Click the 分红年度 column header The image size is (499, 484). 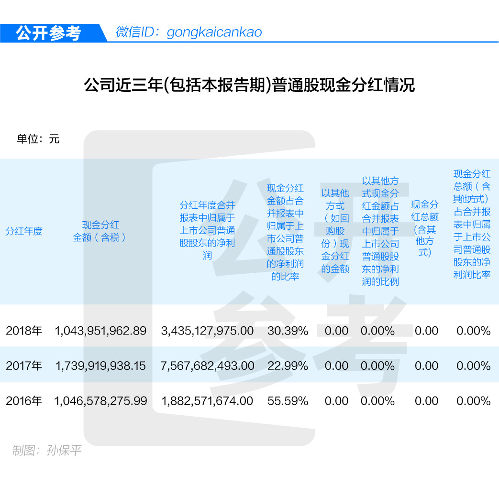[24, 231]
